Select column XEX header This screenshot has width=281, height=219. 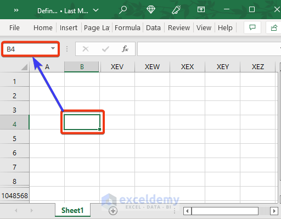(187, 67)
